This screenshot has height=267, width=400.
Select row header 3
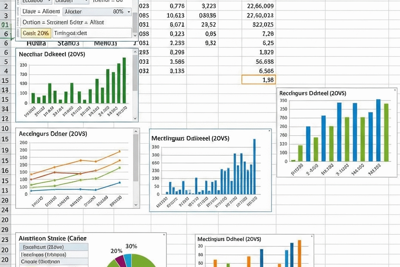point(5,16)
